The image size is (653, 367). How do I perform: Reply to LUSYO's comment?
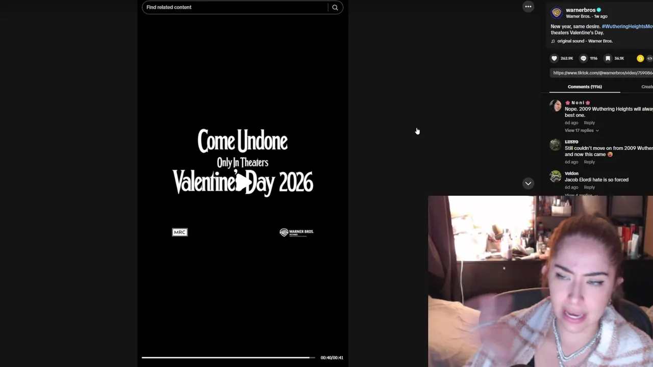click(x=589, y=162)
